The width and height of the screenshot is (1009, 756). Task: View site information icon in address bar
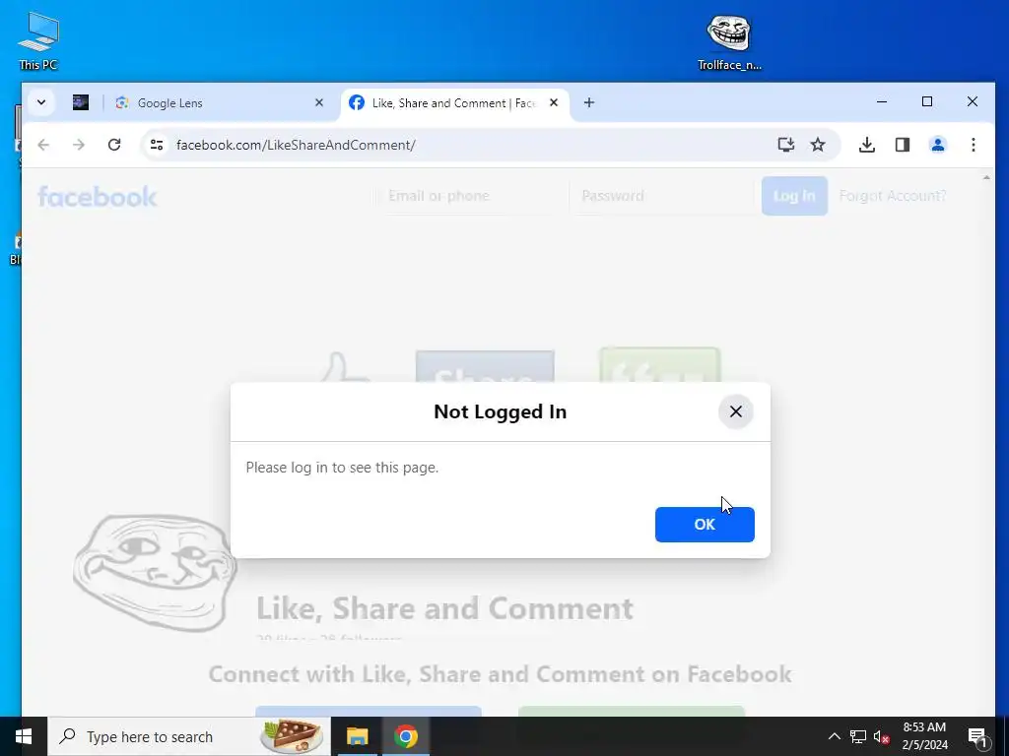[x=157, y=145]
